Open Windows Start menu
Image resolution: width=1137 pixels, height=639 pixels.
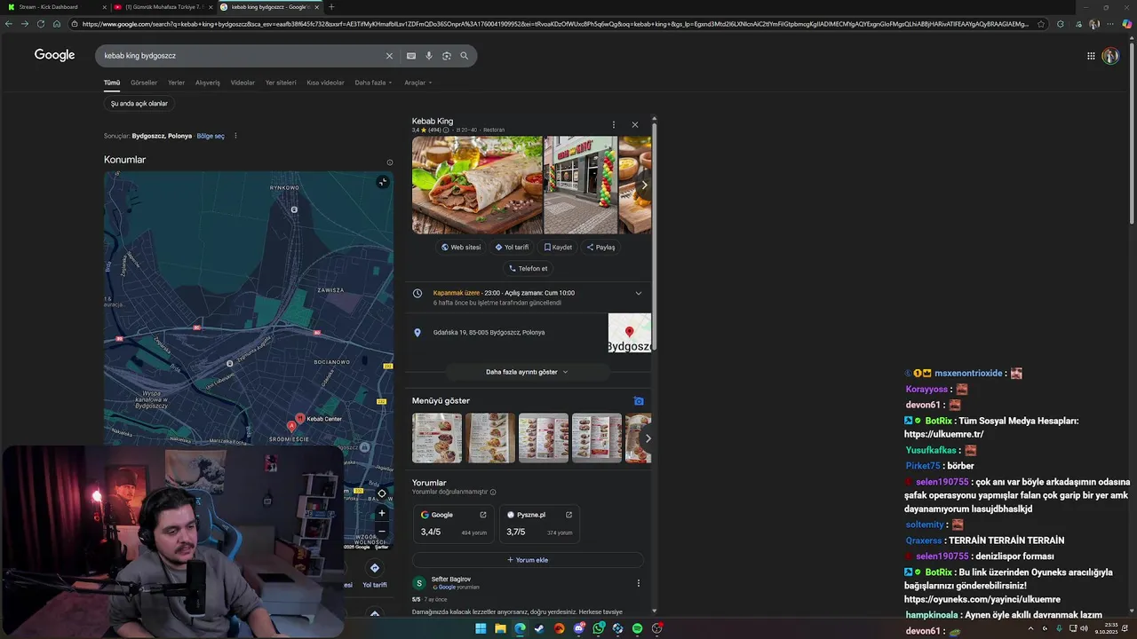tap(481, 628)
